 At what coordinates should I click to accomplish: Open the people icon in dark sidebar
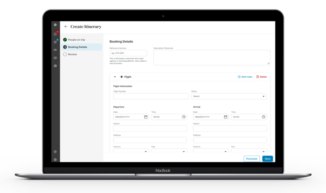click(x=55, y=50)
